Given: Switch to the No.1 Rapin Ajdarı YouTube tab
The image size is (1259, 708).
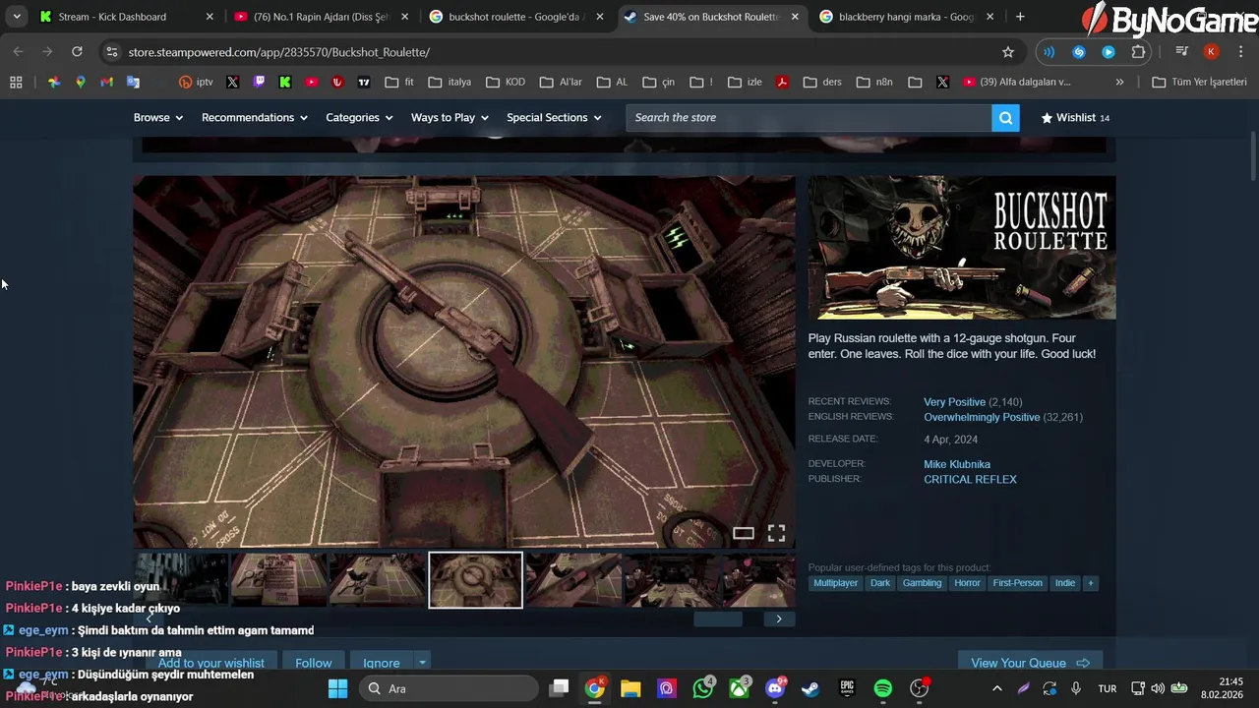Looking at the screenshot, I should (x=321, y=17).
